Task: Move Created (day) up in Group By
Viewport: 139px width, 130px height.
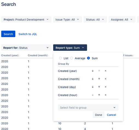Action: point(99,87)
